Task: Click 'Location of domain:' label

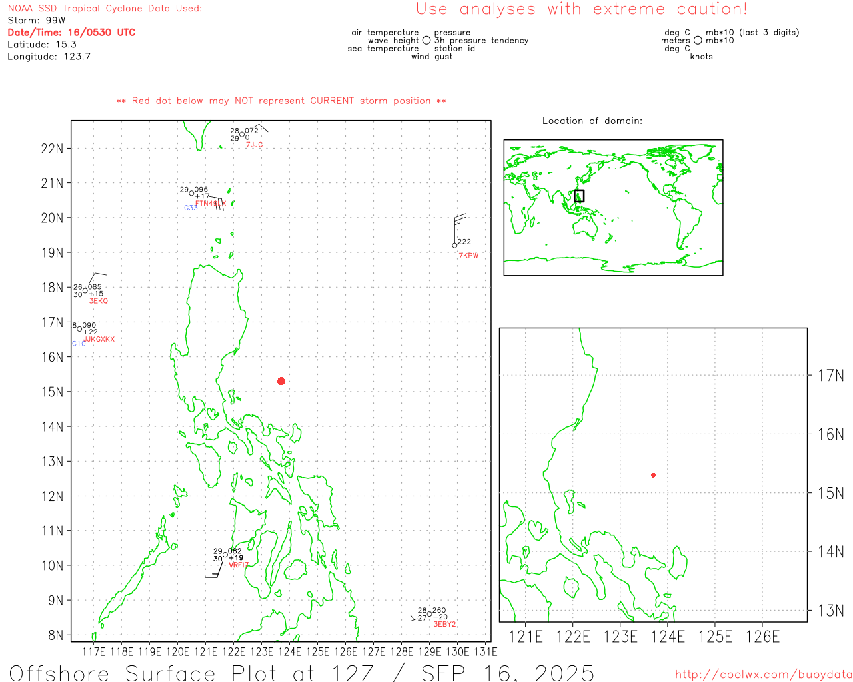Action: [x=592, y=121]
